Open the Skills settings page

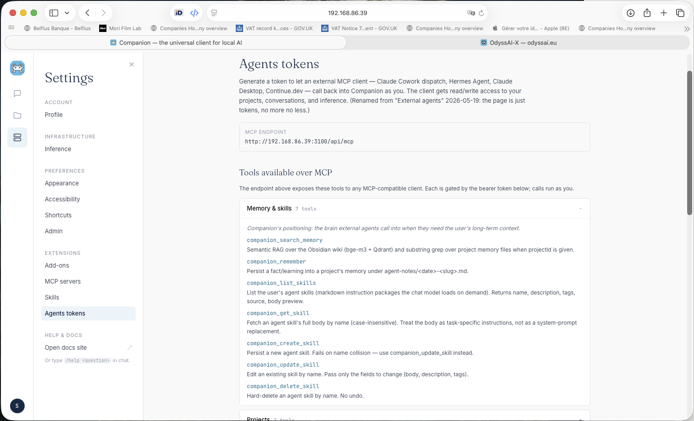pos(88,297)
